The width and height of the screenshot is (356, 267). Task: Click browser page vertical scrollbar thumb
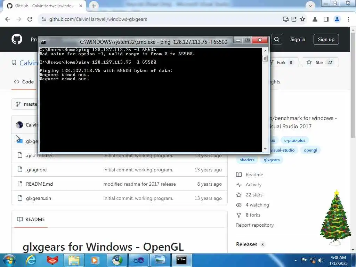353,85
